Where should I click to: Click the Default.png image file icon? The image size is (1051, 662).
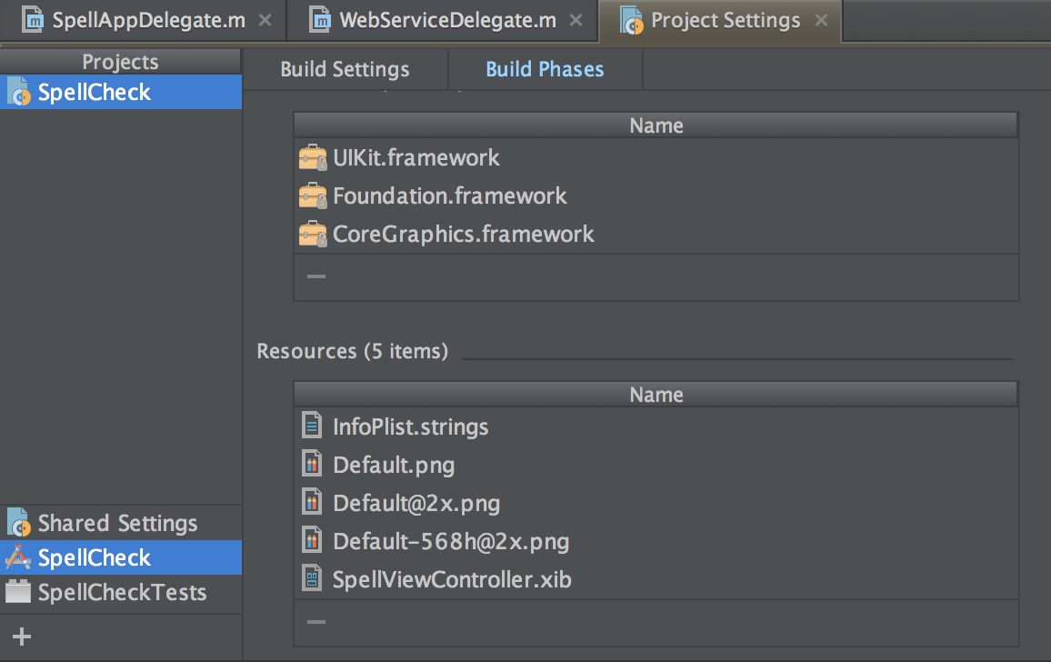(x=311, y=464)
